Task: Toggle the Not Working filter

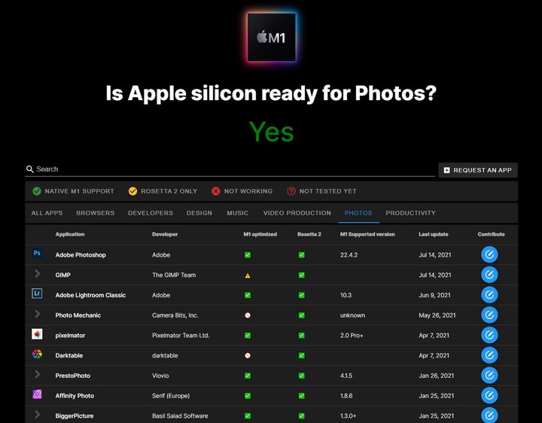Action: [x=242, y=191]
